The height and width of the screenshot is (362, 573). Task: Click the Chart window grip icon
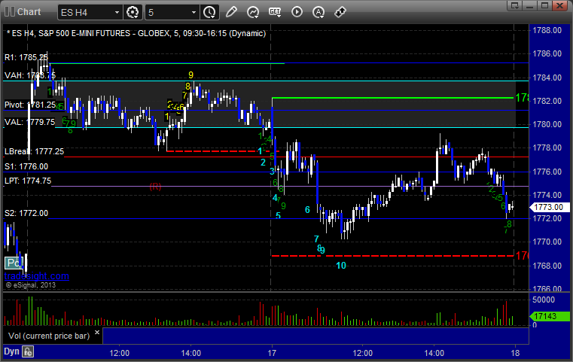point(10,12)
